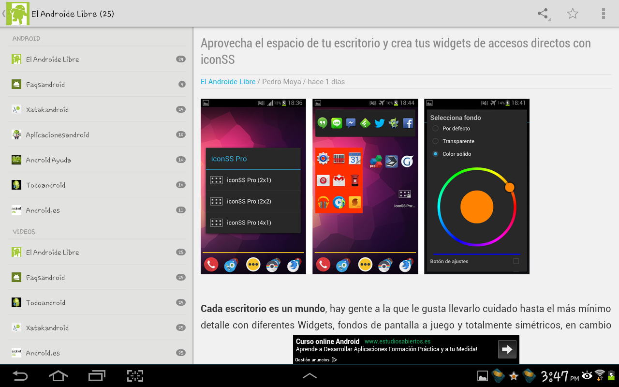This screenshot has width=619, height=387.
Task: Tap the Android Home navigation button
Action: (58, 375)
